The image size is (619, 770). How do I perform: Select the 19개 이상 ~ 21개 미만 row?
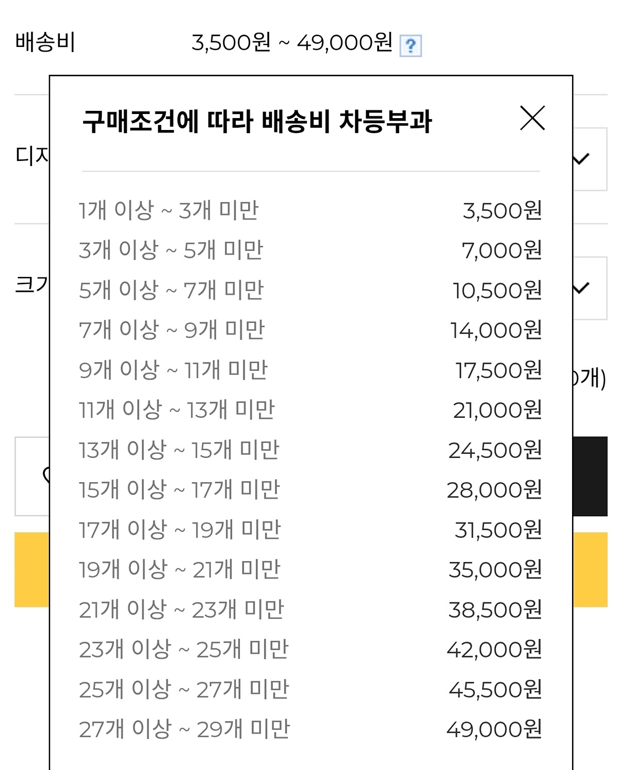[180, 570]
